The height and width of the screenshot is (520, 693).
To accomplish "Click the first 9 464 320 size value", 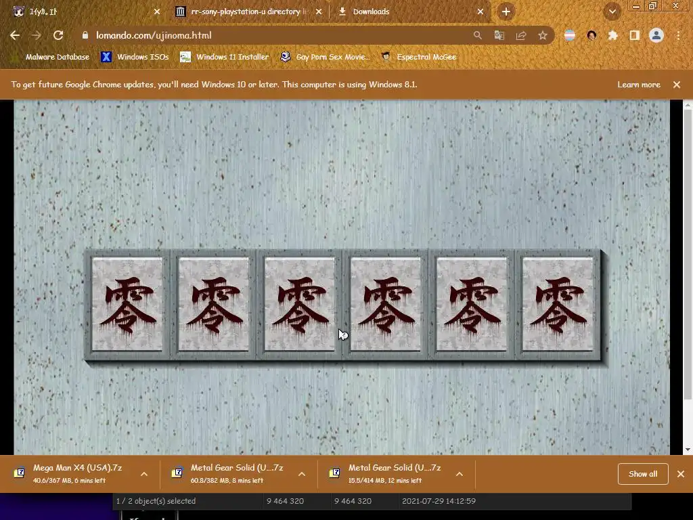I will 285,501.
